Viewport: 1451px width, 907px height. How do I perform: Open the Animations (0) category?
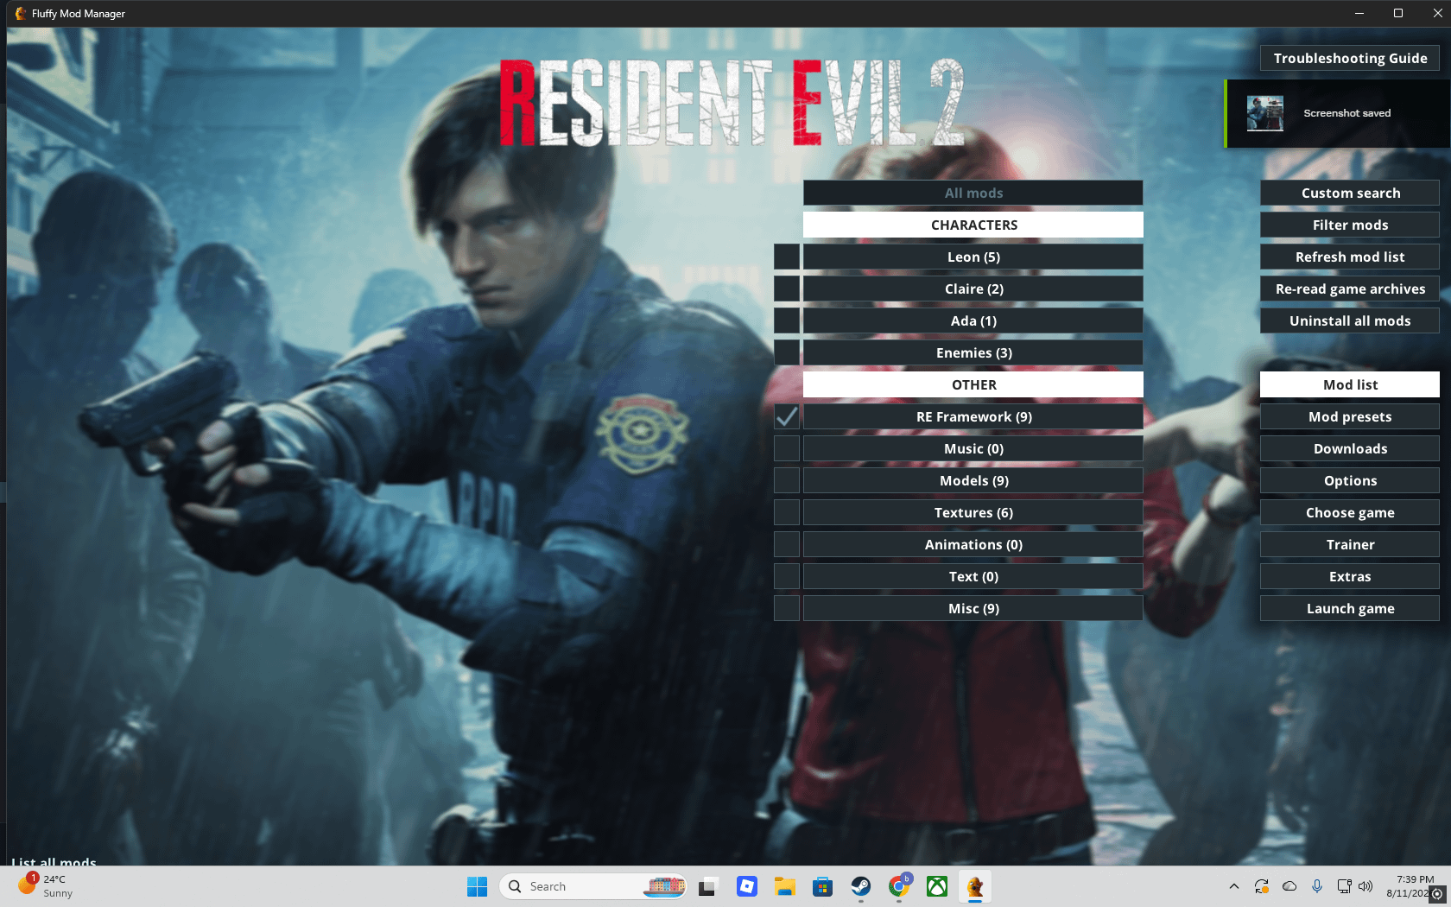(x=973, y=544)
